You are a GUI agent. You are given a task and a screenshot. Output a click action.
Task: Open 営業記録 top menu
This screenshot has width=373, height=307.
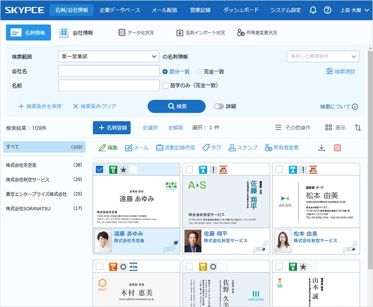(200, 10)
